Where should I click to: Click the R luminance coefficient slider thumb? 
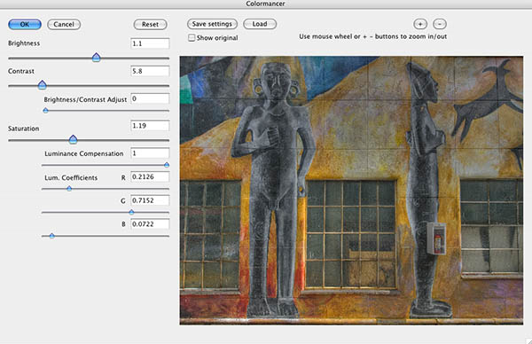(x=69, y=188)
